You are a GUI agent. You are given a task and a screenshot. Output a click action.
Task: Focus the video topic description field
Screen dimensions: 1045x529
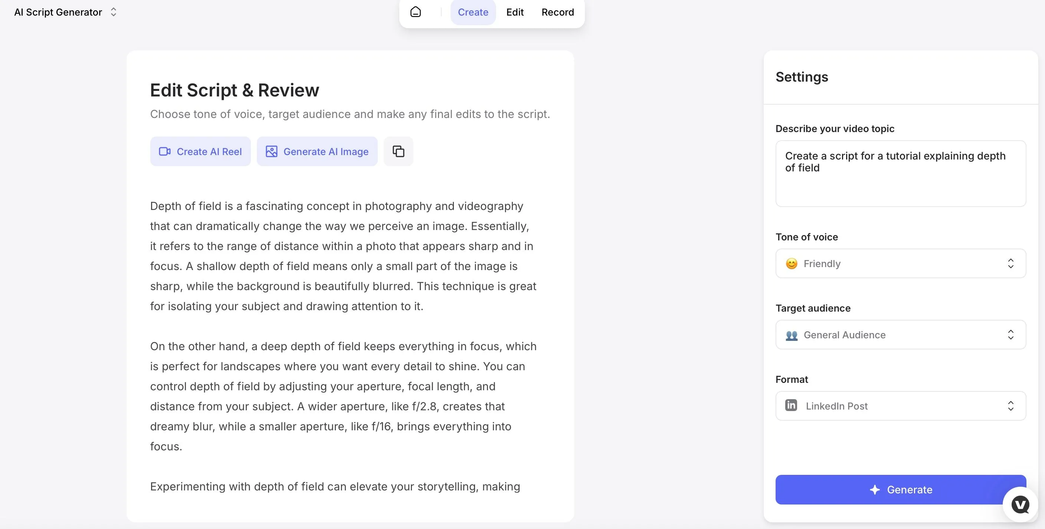tap(900, 174)
